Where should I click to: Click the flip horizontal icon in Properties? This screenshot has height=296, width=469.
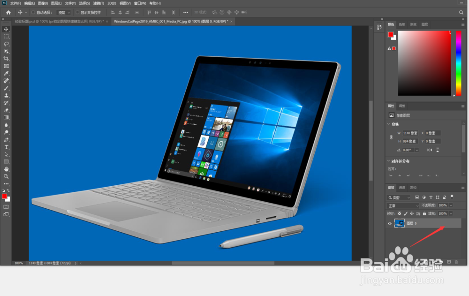tap(430, 150)
